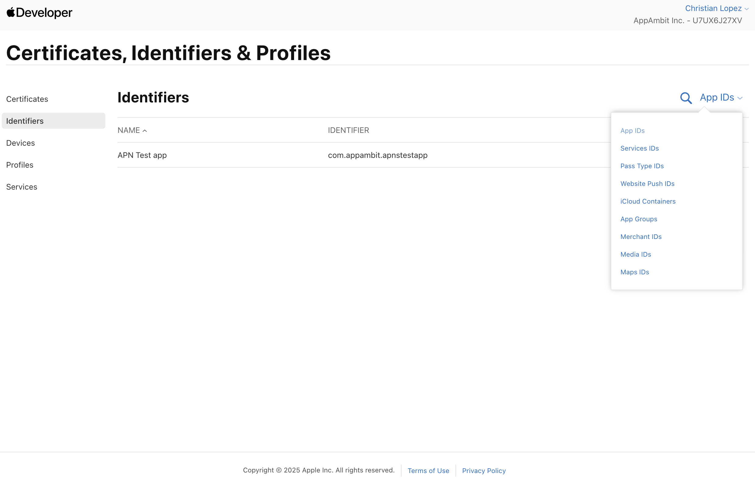This screenshot has width=755, height=495.
Task: Toggle the NAME column sort order
Action: pyautogui.click(x=132, y=130)
